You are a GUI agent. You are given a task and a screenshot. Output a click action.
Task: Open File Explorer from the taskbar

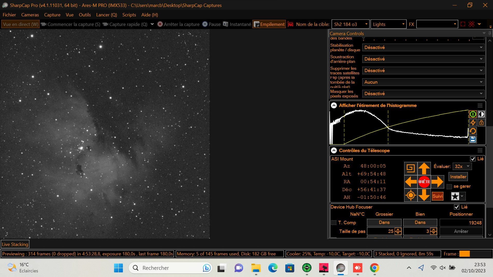(x=256, y=268)
